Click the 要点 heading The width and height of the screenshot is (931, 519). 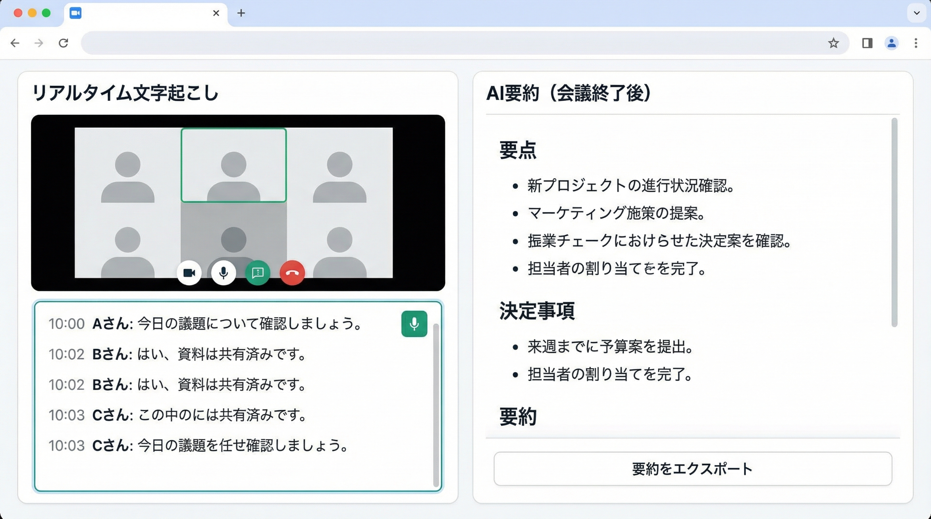[518, 150]
